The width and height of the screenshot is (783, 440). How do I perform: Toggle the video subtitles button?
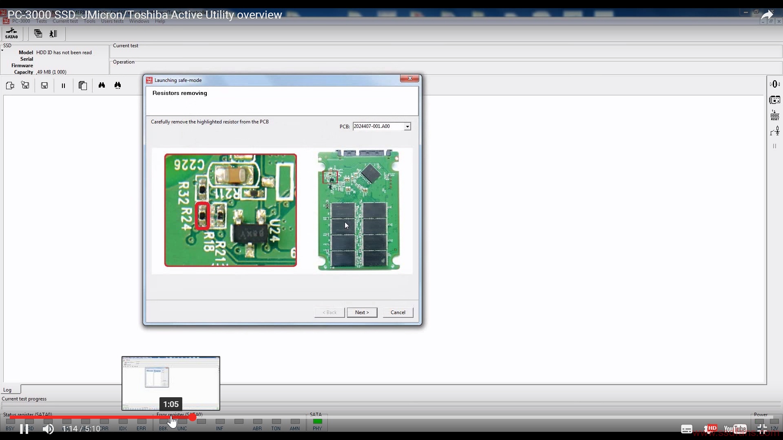pos(686,429)
